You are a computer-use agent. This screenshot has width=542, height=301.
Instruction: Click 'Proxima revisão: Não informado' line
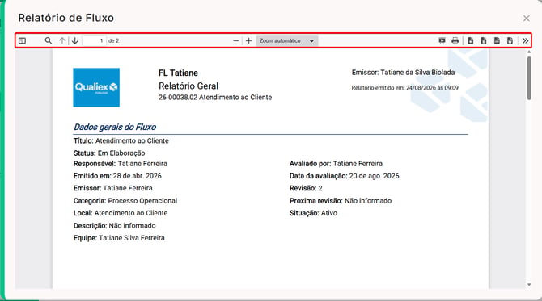click(x=341, y=201)
